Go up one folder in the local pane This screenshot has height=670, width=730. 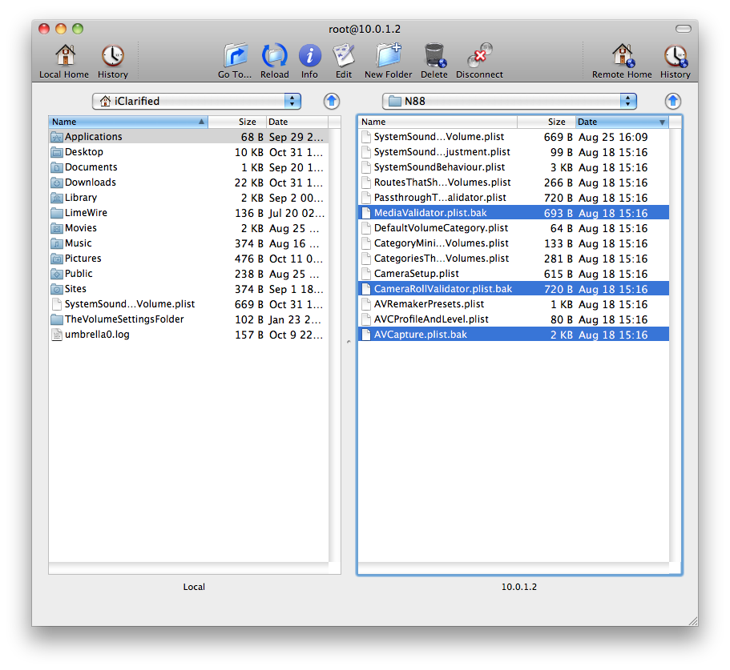coord(332,101)
